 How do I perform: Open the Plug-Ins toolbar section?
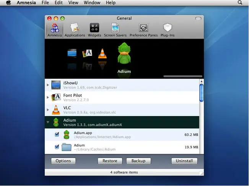coord(168,30)
